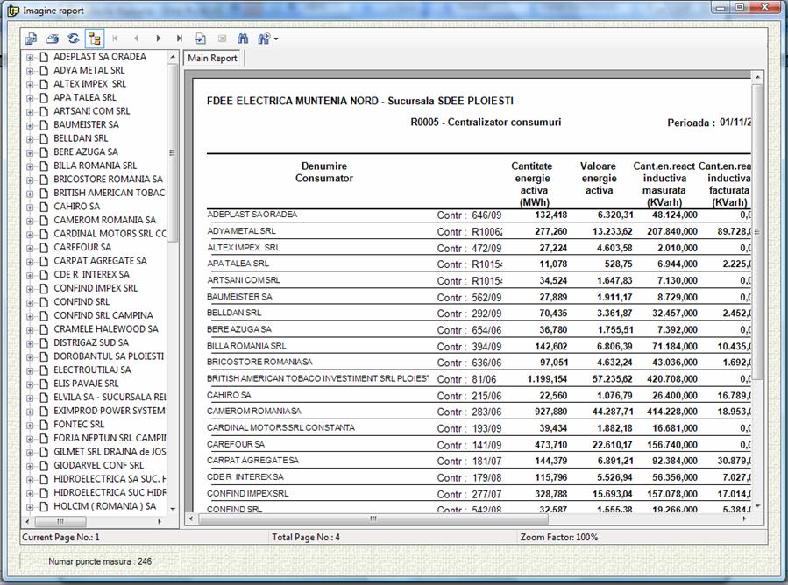The height and width of the screenshot is (585, 788).
Task: Select CONFIND SRL CAMPINA in the tree
Action: tap(103, 315)
